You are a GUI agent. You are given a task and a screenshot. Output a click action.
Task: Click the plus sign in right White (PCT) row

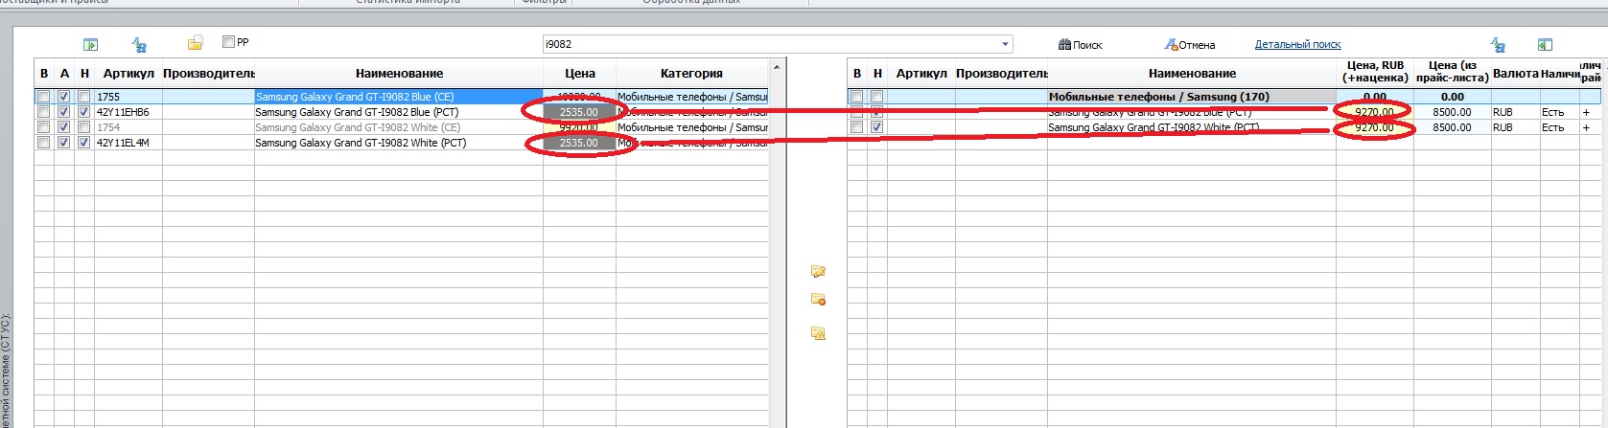[1586, 127]
